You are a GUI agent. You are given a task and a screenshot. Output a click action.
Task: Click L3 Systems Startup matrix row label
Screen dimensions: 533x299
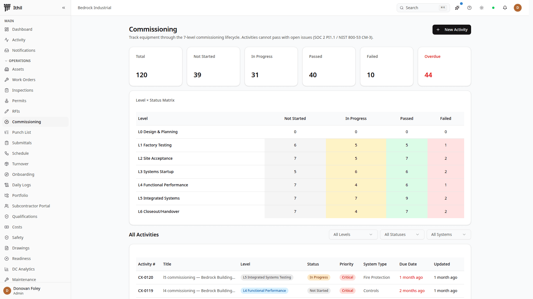click(156, 172)
